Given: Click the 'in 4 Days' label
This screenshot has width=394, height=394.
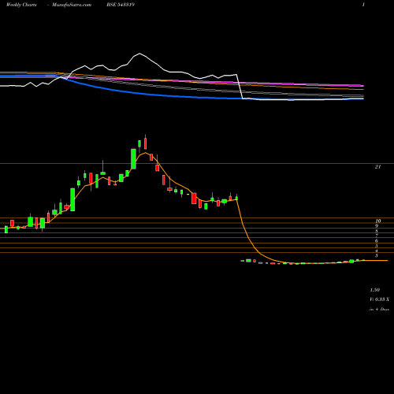Looking at the screenshot, I should [379, 310].
